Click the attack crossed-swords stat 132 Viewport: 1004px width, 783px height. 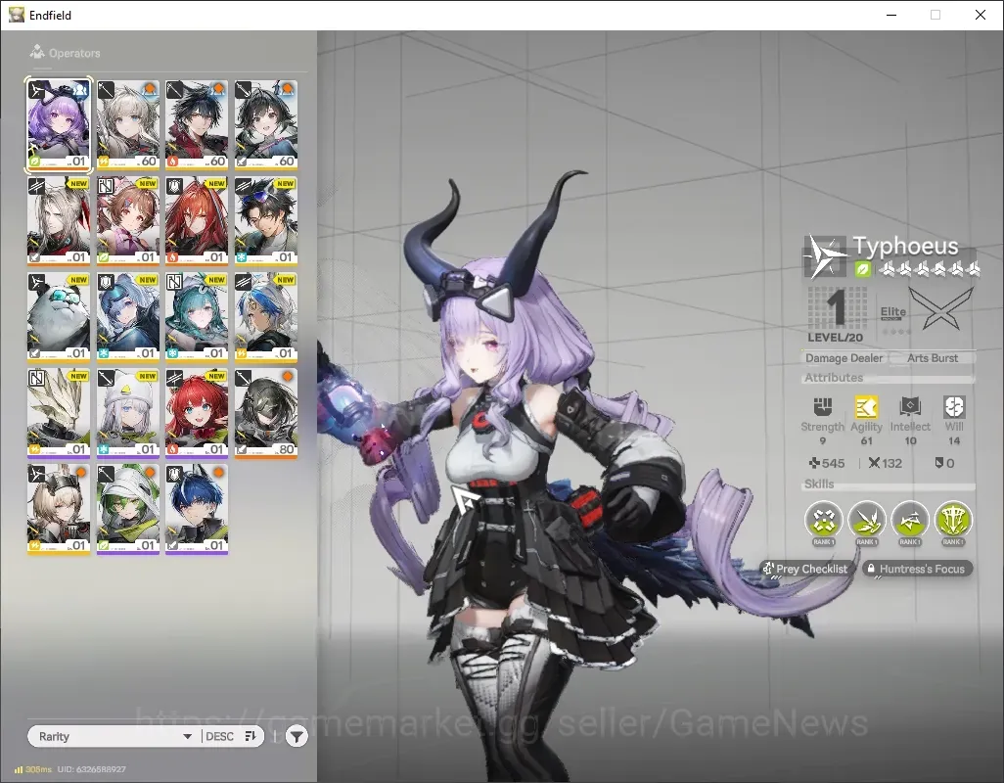885,463
